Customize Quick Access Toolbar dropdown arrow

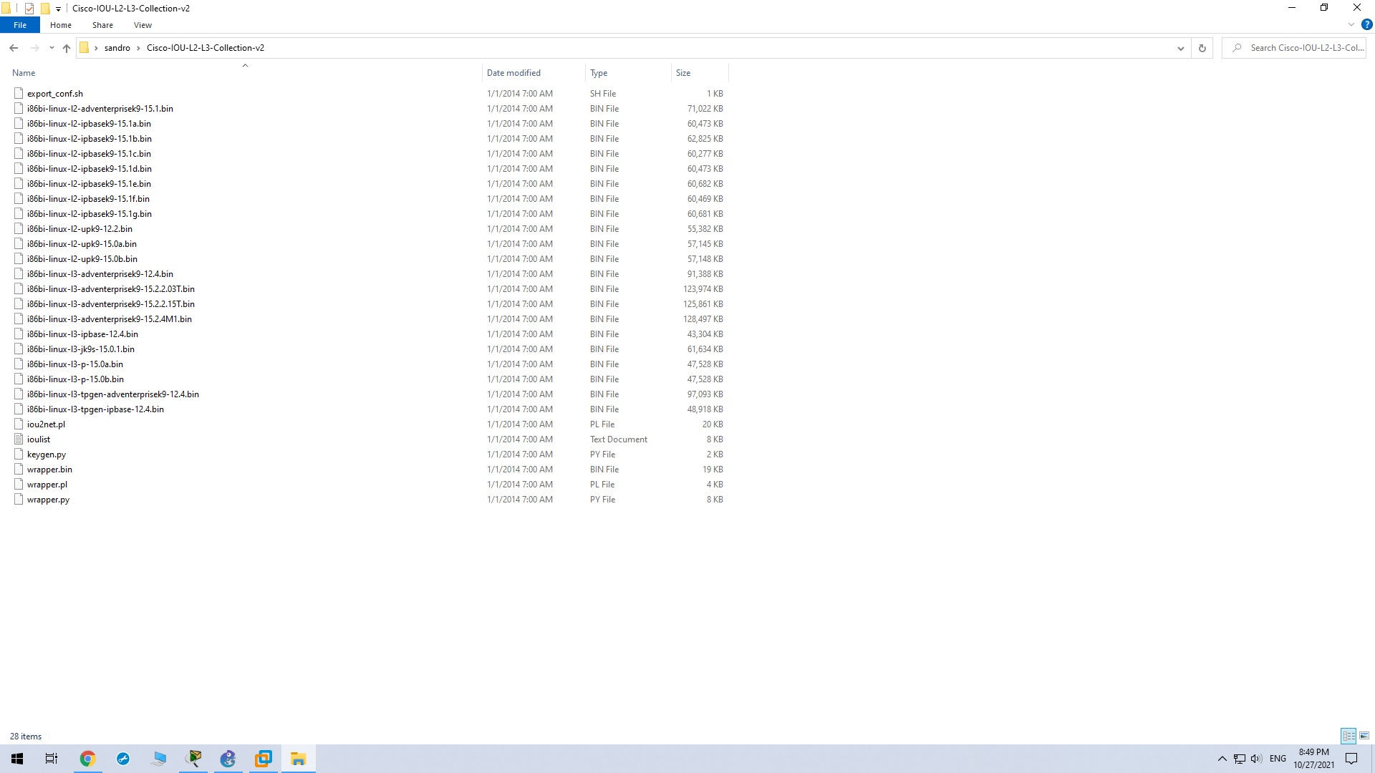pos(59,9)
